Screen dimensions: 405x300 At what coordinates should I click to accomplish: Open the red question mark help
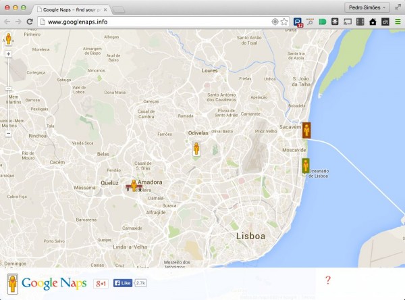(328, 280)
